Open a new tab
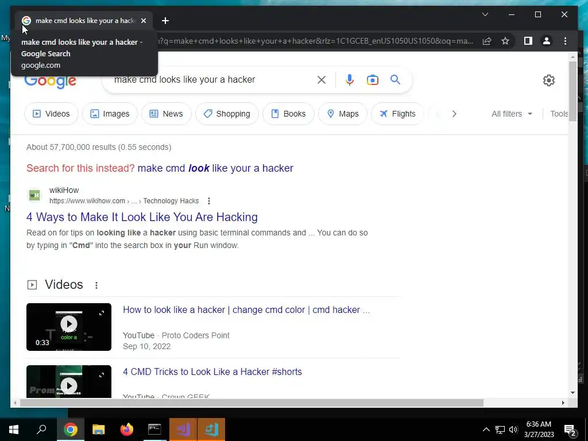Viewport: 588px width, 441px height. (165, 21)
